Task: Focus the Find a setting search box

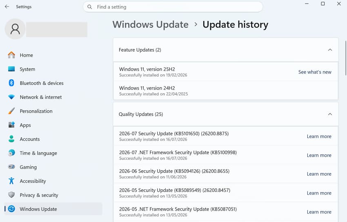Action: [173, 7]
